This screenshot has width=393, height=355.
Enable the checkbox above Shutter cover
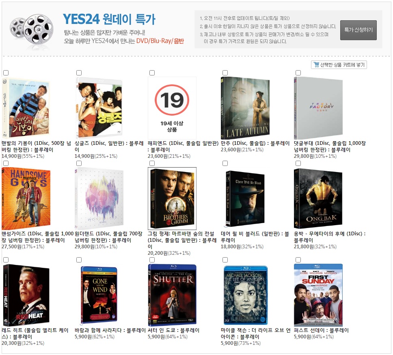152,260
